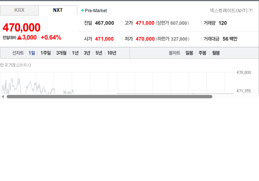Click the trading volume value 120
259x181 pixels.
coord(223,23)
